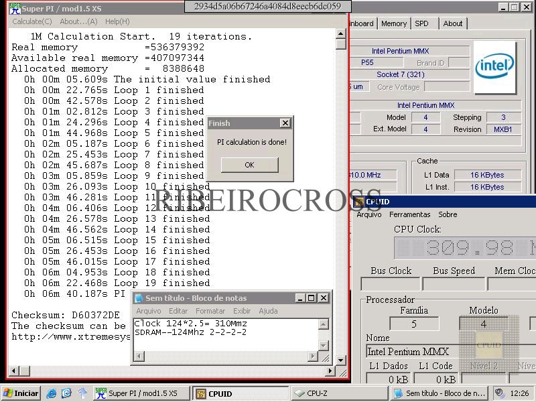Click the up-arrow quick launch icon
Image resolution: width=536 pixels, height=402 pixels.
82,393
